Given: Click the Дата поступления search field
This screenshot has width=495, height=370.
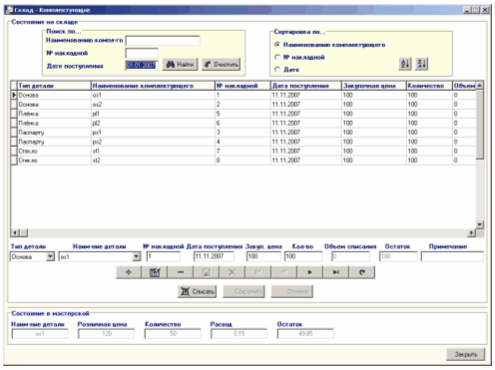Looking at the screenshot, I should pyautogui.click(x=142, y=66).
